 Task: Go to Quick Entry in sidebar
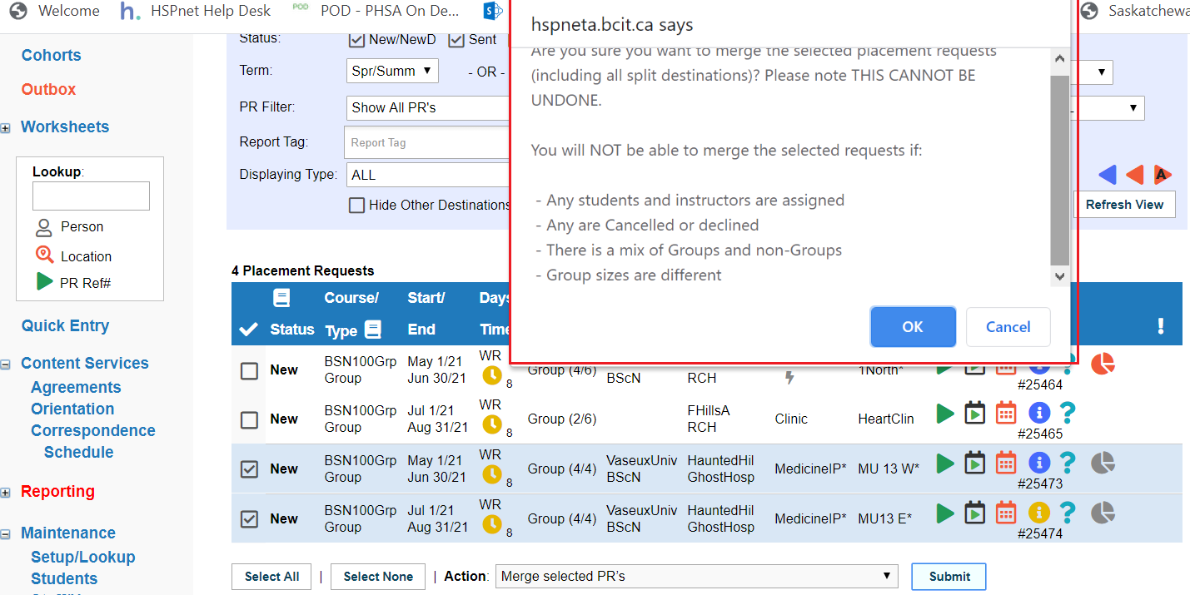(65, 325)
